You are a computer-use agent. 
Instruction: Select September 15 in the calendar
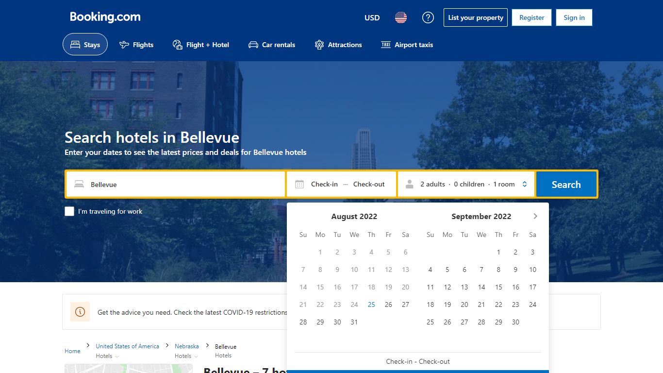point(498,287)
